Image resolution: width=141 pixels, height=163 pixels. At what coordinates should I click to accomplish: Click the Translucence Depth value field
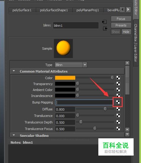65,122
